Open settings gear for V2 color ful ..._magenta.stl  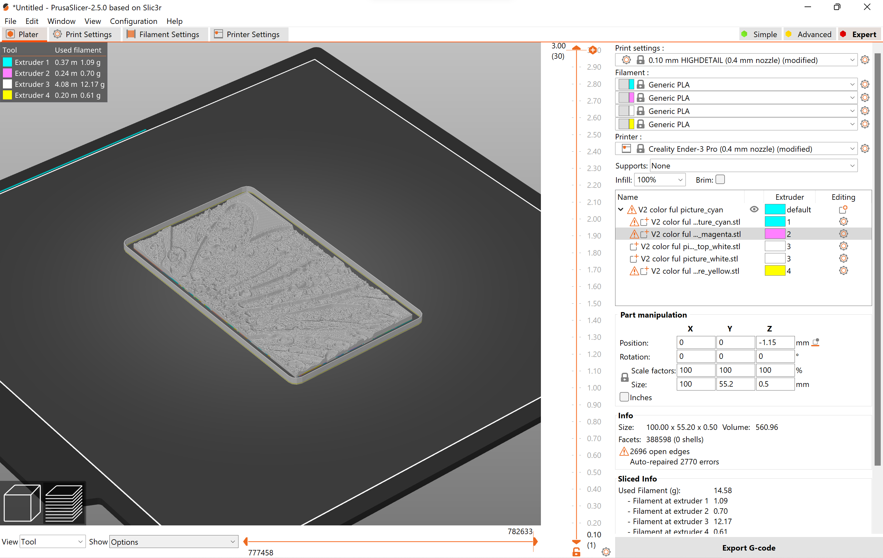(843, 234)
